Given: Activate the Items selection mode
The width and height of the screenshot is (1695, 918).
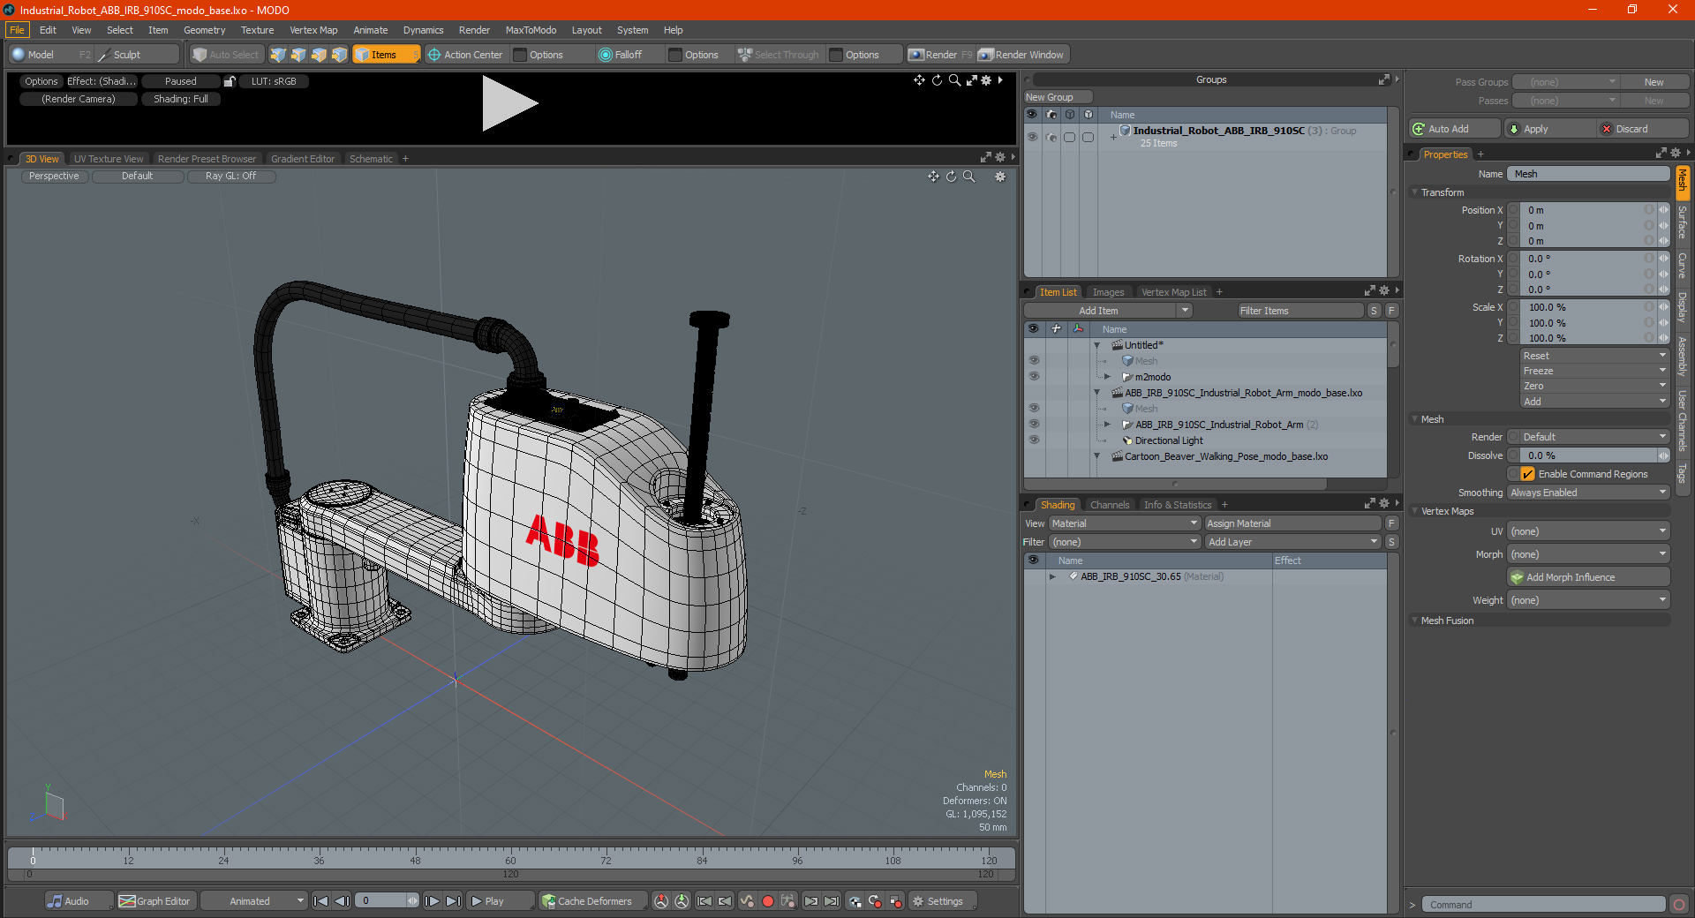Looking at the screenshot, I should (386, 55).
